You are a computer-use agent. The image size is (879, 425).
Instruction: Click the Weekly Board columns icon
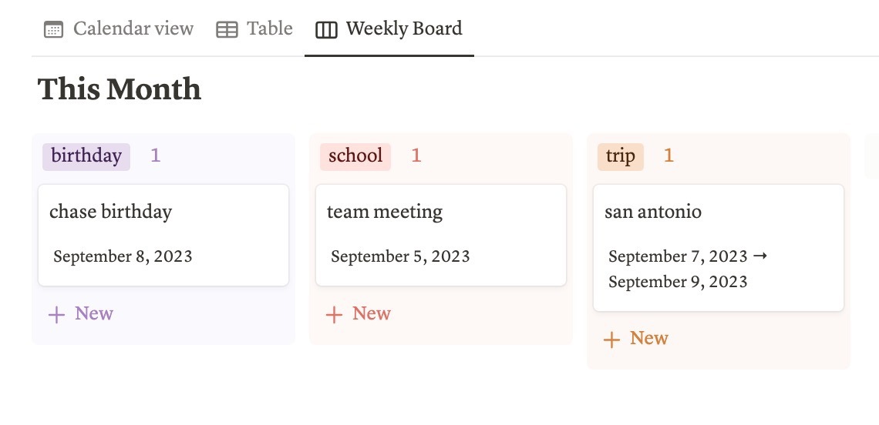tap(326, 29)
